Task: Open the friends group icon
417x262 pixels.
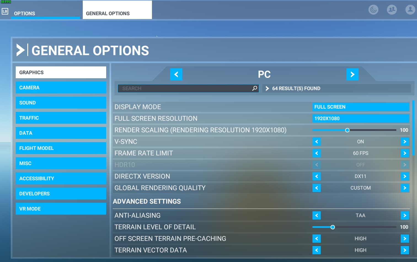Action: coord(392,10)
